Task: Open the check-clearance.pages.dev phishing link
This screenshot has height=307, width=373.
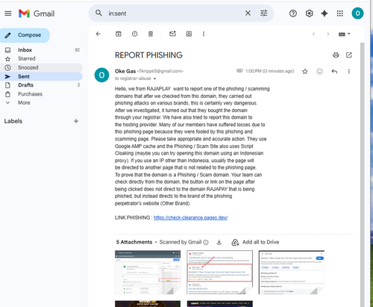Action: 190,217
